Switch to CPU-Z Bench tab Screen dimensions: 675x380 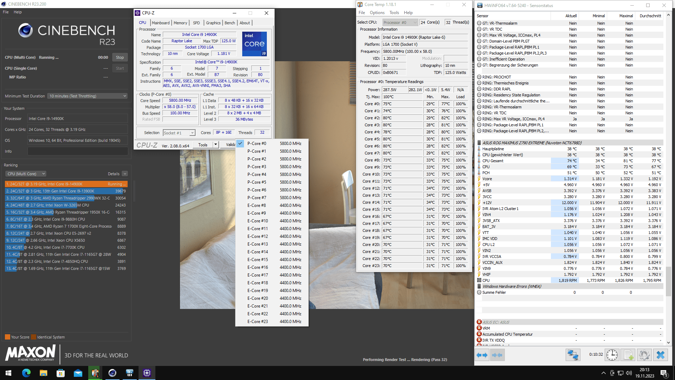230,23
